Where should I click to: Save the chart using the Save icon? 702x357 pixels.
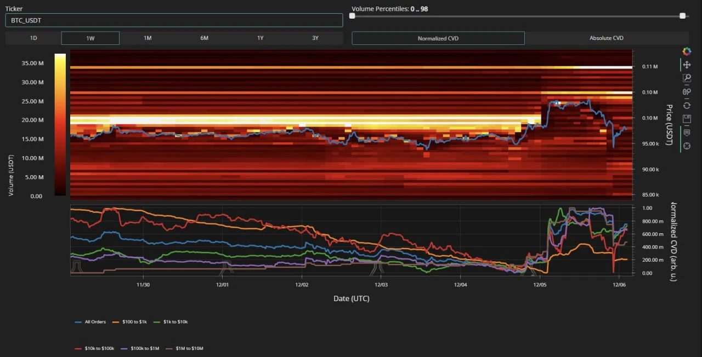pyautogui.click(x=687, y=118)
